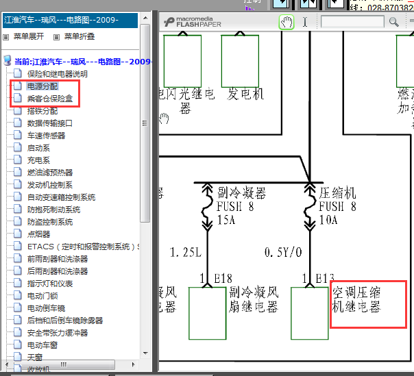This screenshot has width=414, height=376.
Task: Click the 副冷凝器 FUSH 8 15A fuse label
Action: click(x=241, y=207)
